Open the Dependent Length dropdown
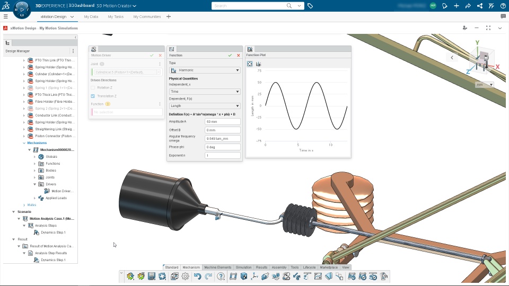 tap(205, 106)
